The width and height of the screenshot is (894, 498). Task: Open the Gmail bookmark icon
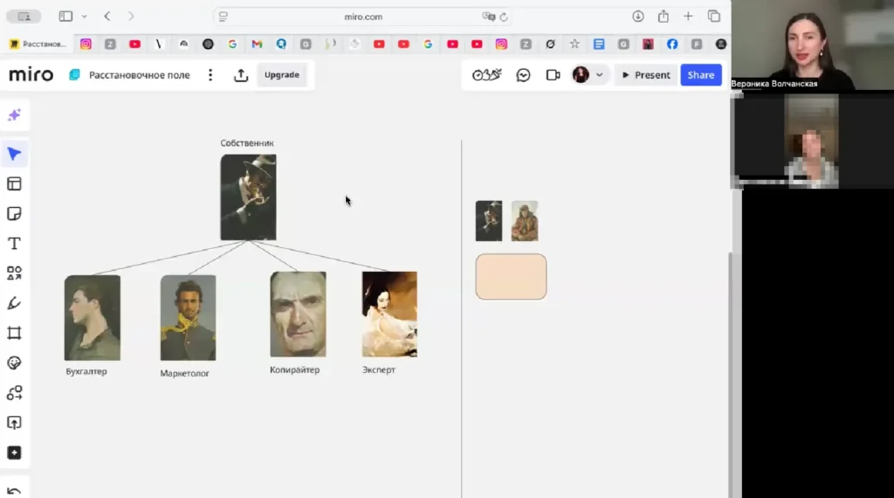click(x=258, y=44)
